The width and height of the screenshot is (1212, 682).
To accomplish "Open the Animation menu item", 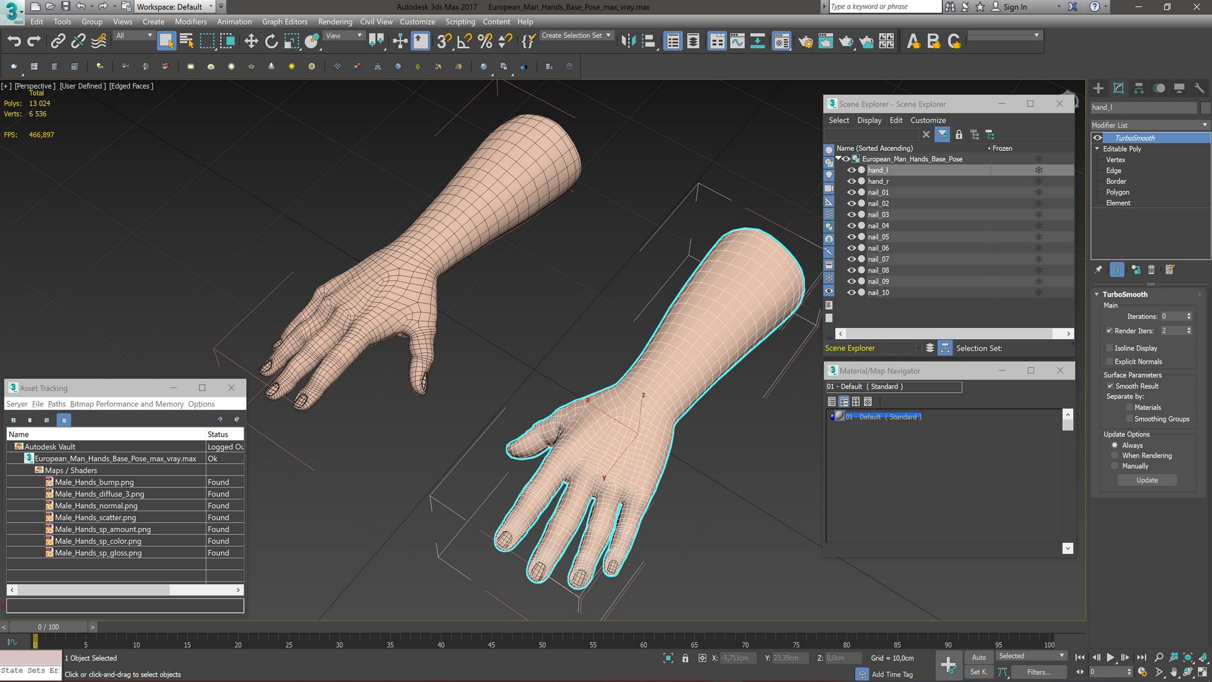I will tap(232, 21).
